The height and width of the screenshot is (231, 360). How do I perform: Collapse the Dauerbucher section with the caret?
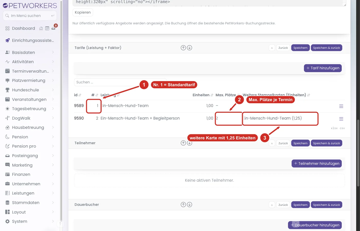(x=272, y=205)
